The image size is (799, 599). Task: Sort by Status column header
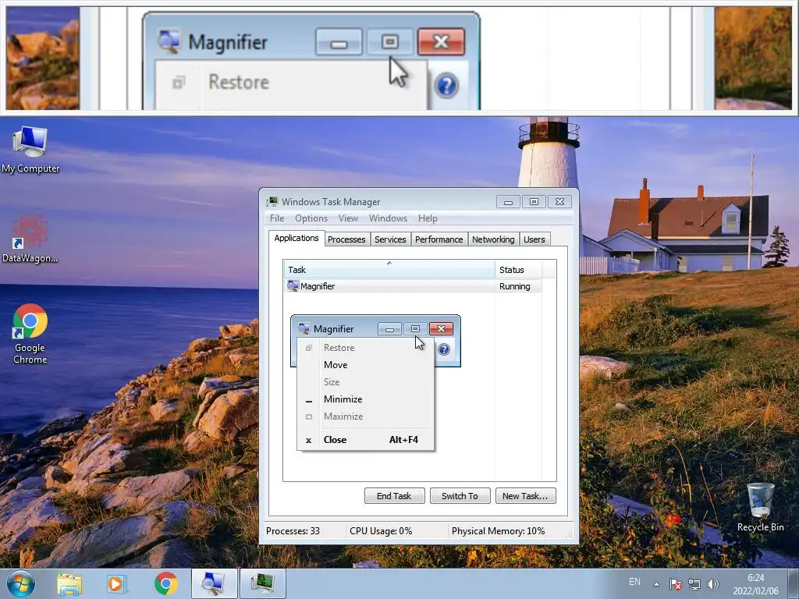click(518, 269)
